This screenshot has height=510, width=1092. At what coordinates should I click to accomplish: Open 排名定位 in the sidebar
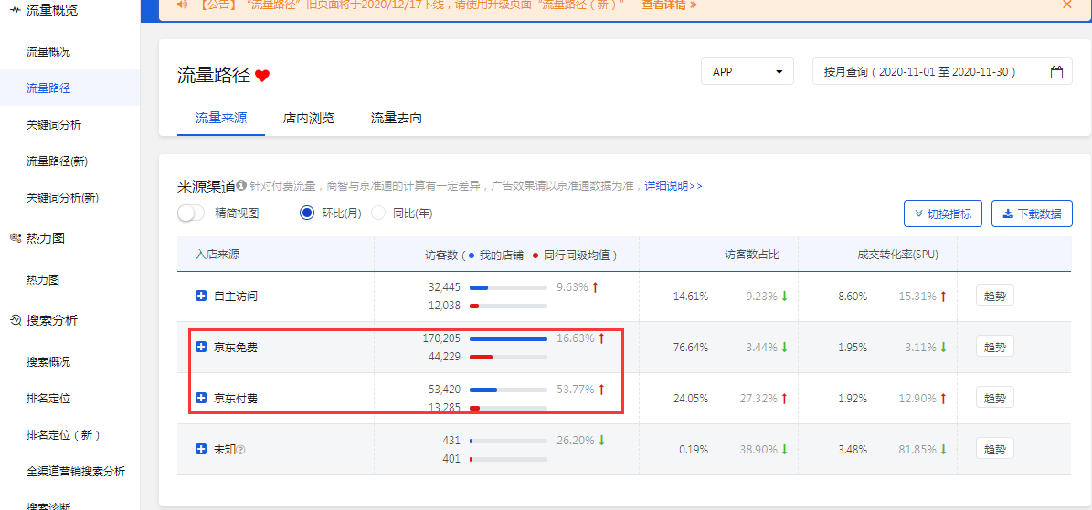tap(48, 399)
